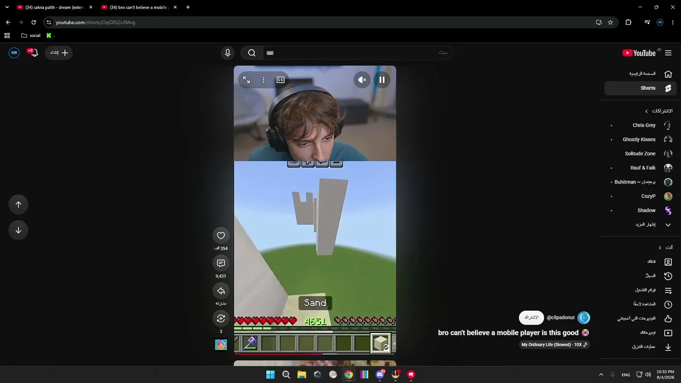Open the Remix icon below share
This screenshot has height=383, width=681.
coord(221,319)
